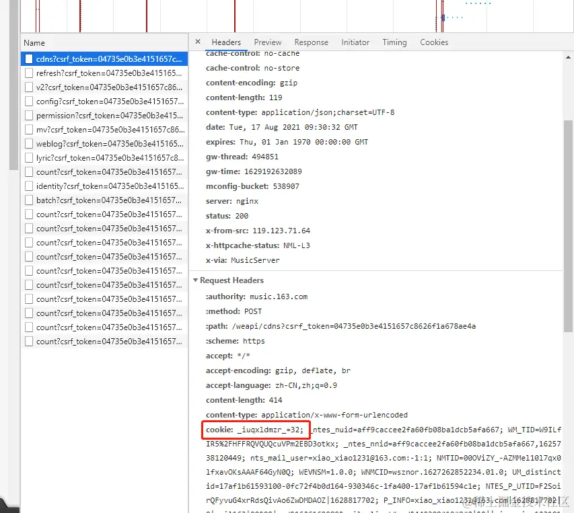Click the file icon of lyric?csrf_token row

coord(29,157)
